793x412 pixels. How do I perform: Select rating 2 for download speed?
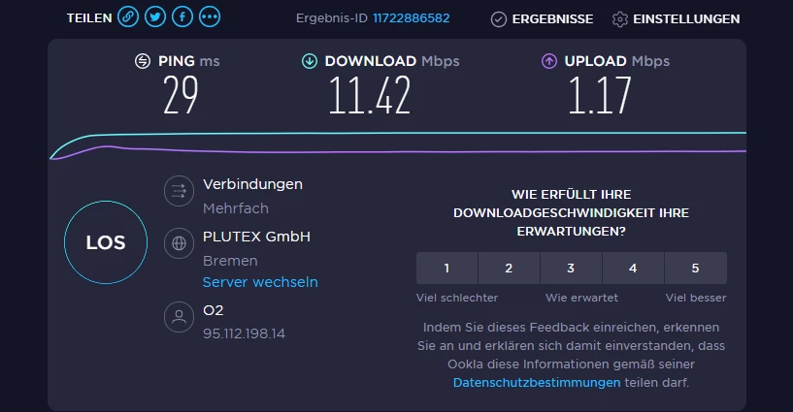click(x=509, y=269)
